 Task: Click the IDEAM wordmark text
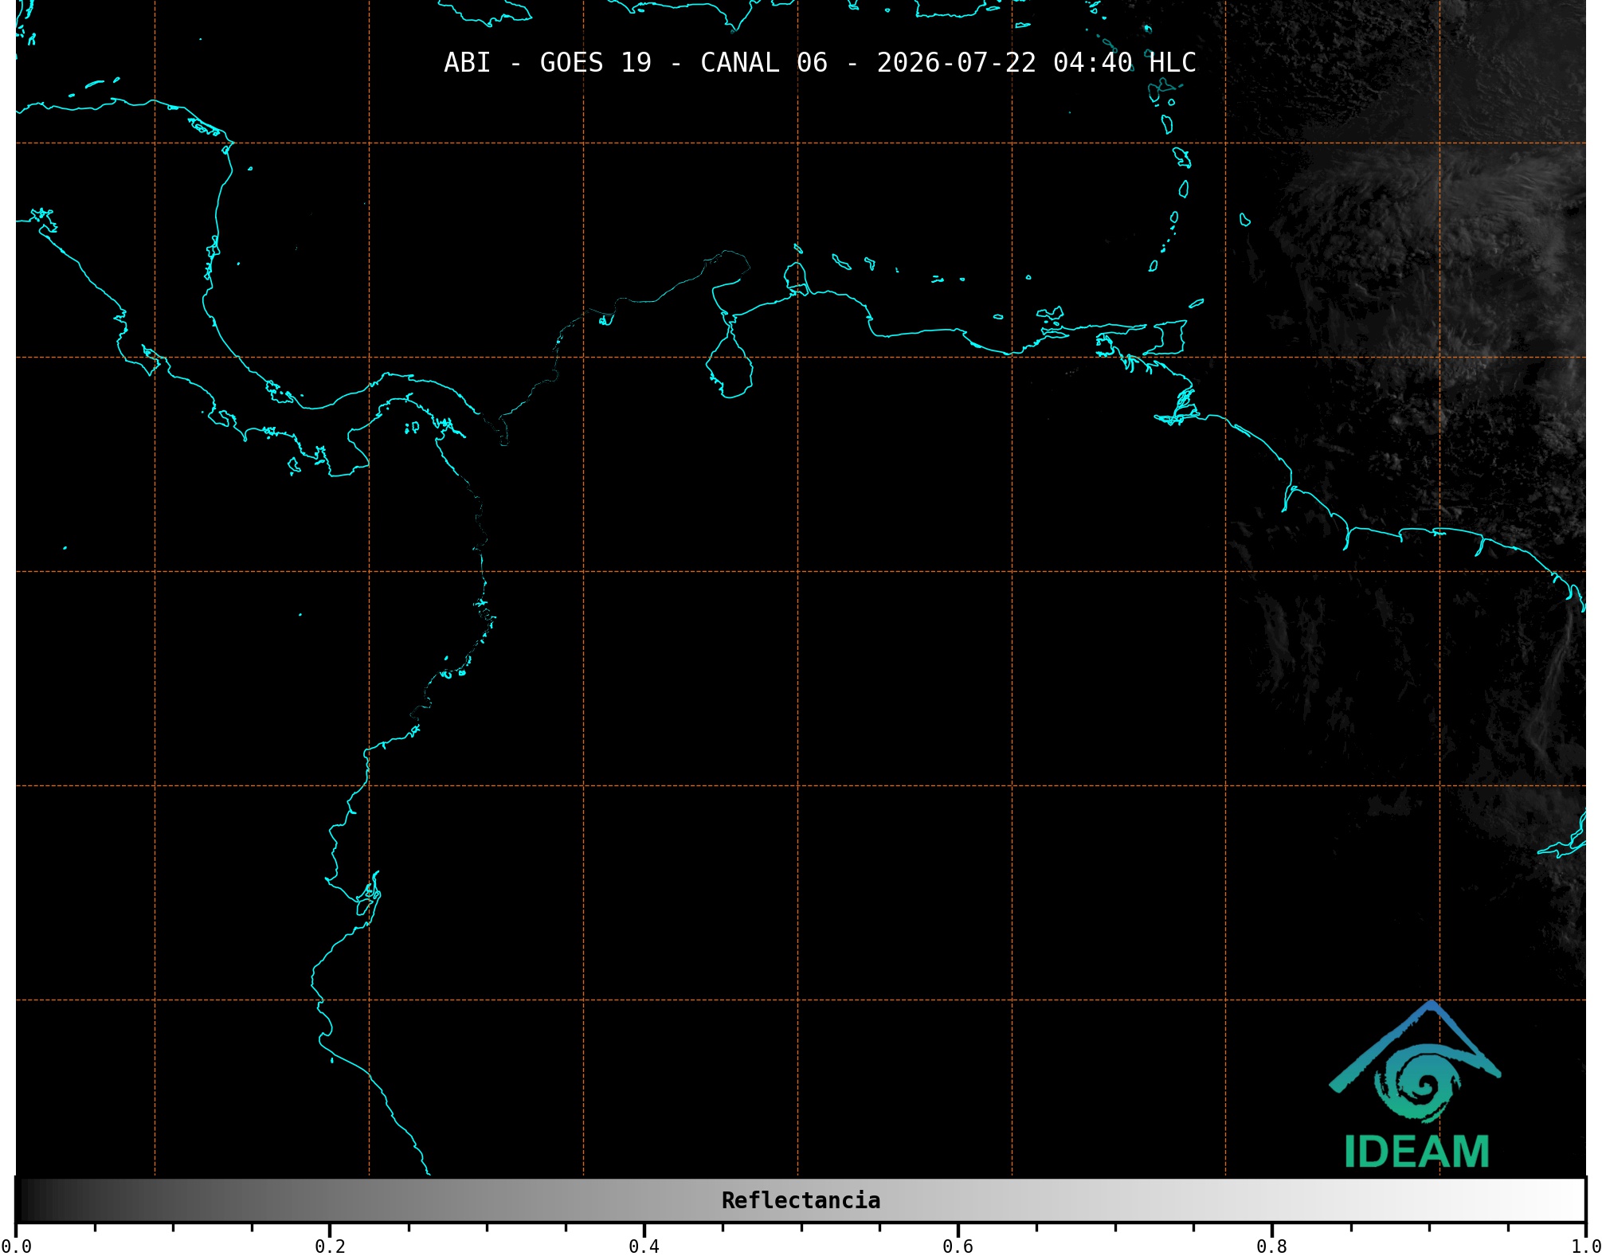pos(1416,1152)
